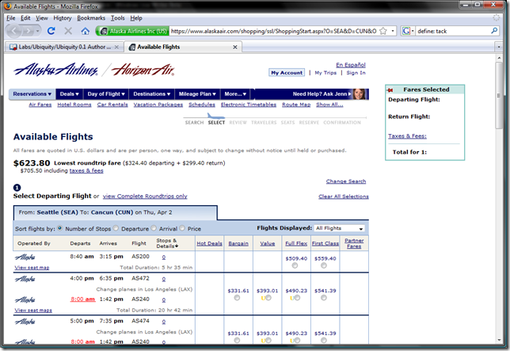Viewport: 510px width, 351px height.
Task: Click the Horizon Air logo
Action: (x=143, y=69)
